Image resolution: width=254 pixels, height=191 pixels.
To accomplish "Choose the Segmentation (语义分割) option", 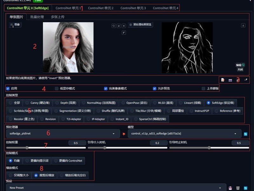I will 73,111.
